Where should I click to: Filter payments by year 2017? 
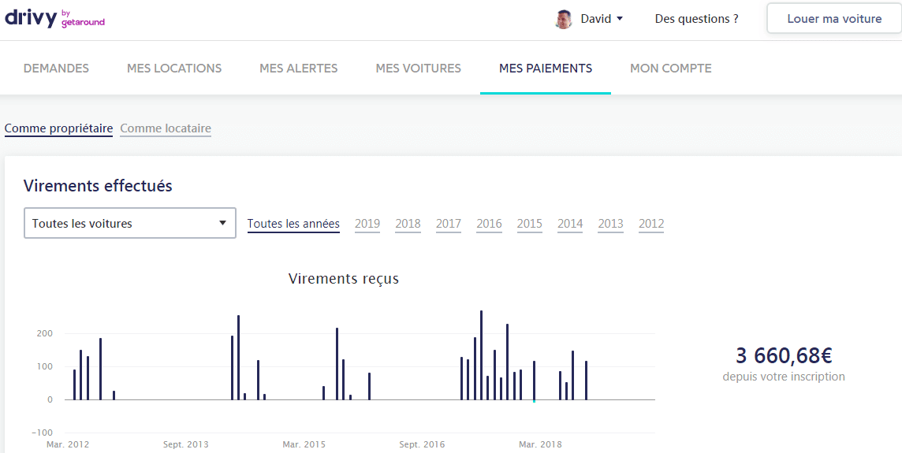point(448,224)
